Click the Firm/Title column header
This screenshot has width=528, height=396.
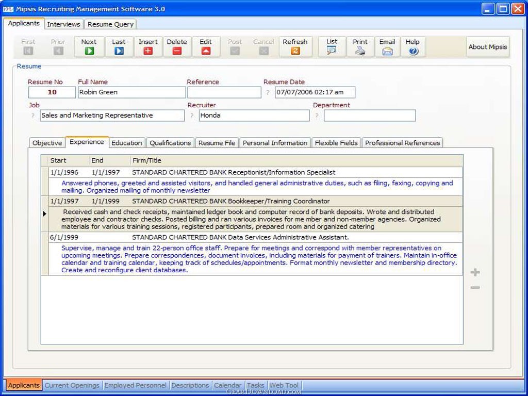(296, 161)
